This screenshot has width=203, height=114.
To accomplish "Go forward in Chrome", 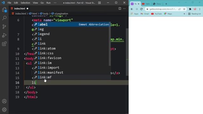I will pos(137,9).
